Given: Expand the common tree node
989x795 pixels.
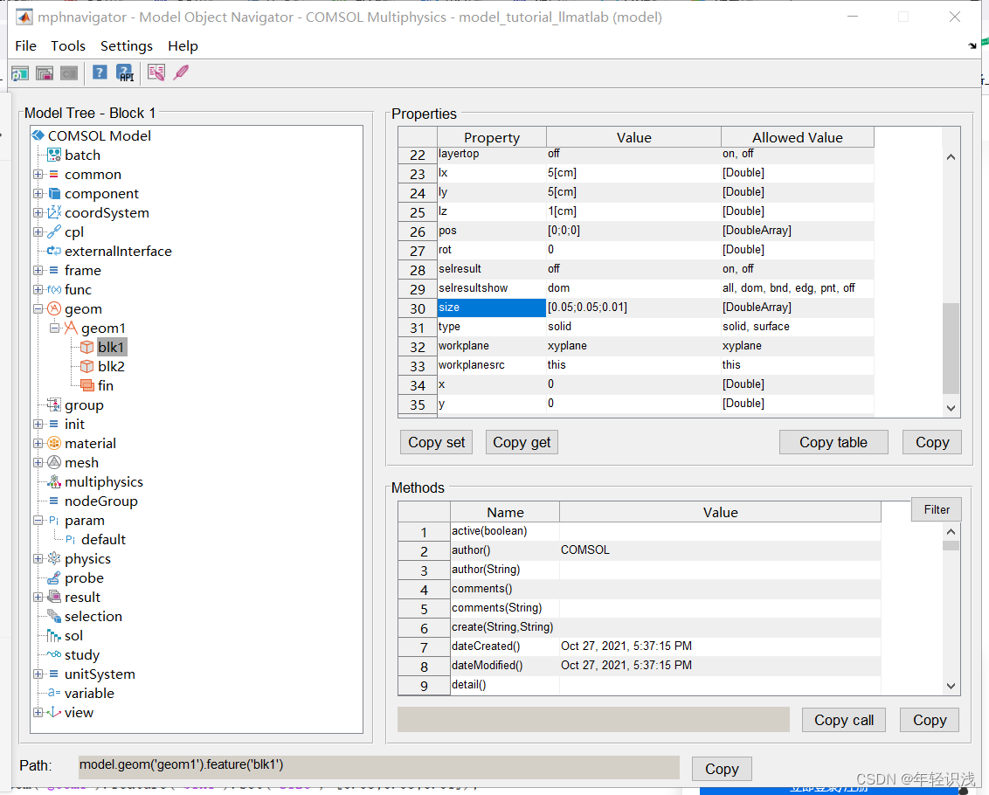Looking at the screenshot, I should [38, 174].
